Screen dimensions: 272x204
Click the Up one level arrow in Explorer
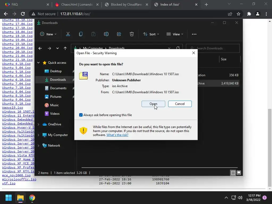(x=65, y=48)
